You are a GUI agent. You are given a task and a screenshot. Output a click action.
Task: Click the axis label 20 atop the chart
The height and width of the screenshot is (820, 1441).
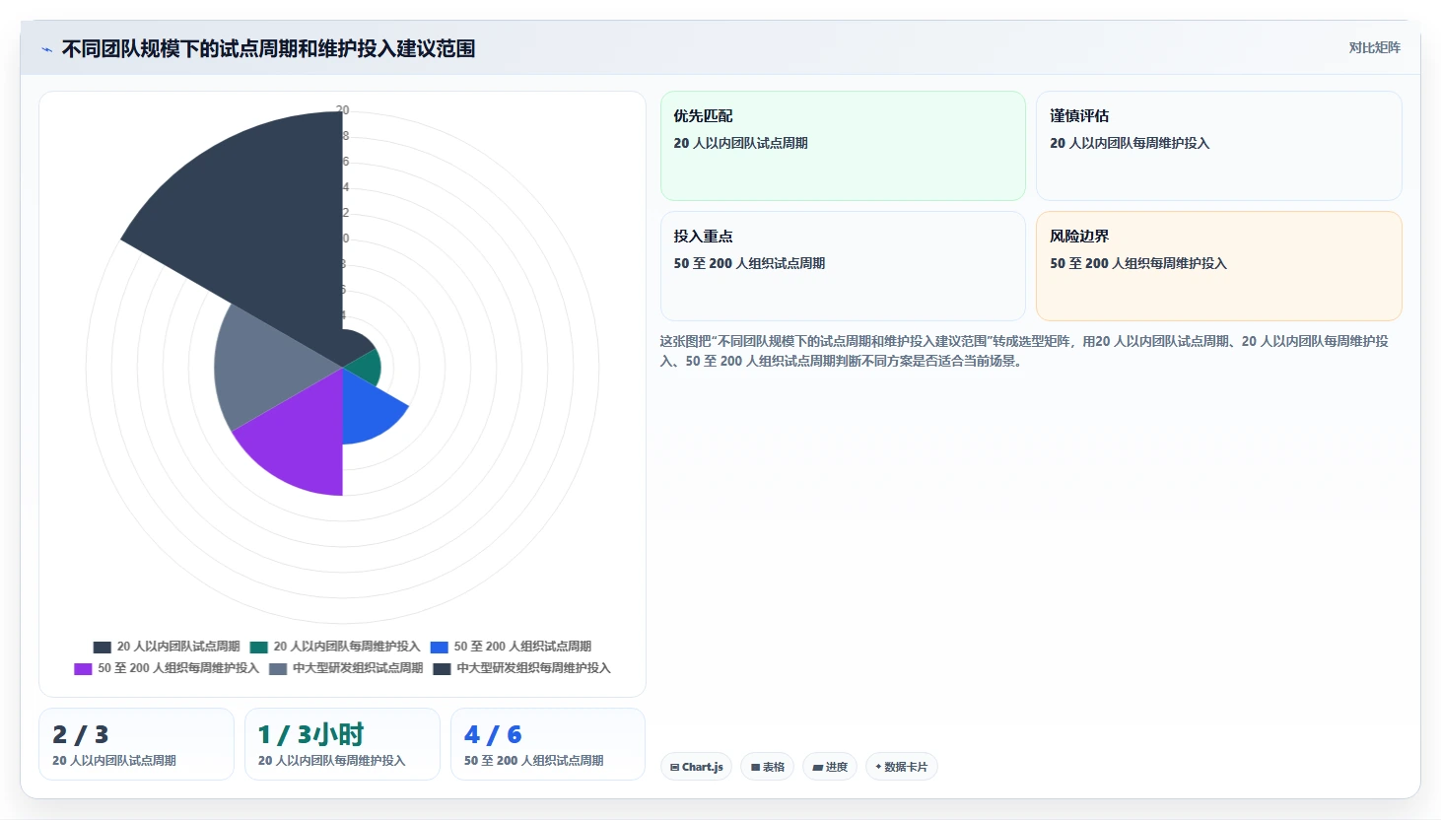point(342,110)
